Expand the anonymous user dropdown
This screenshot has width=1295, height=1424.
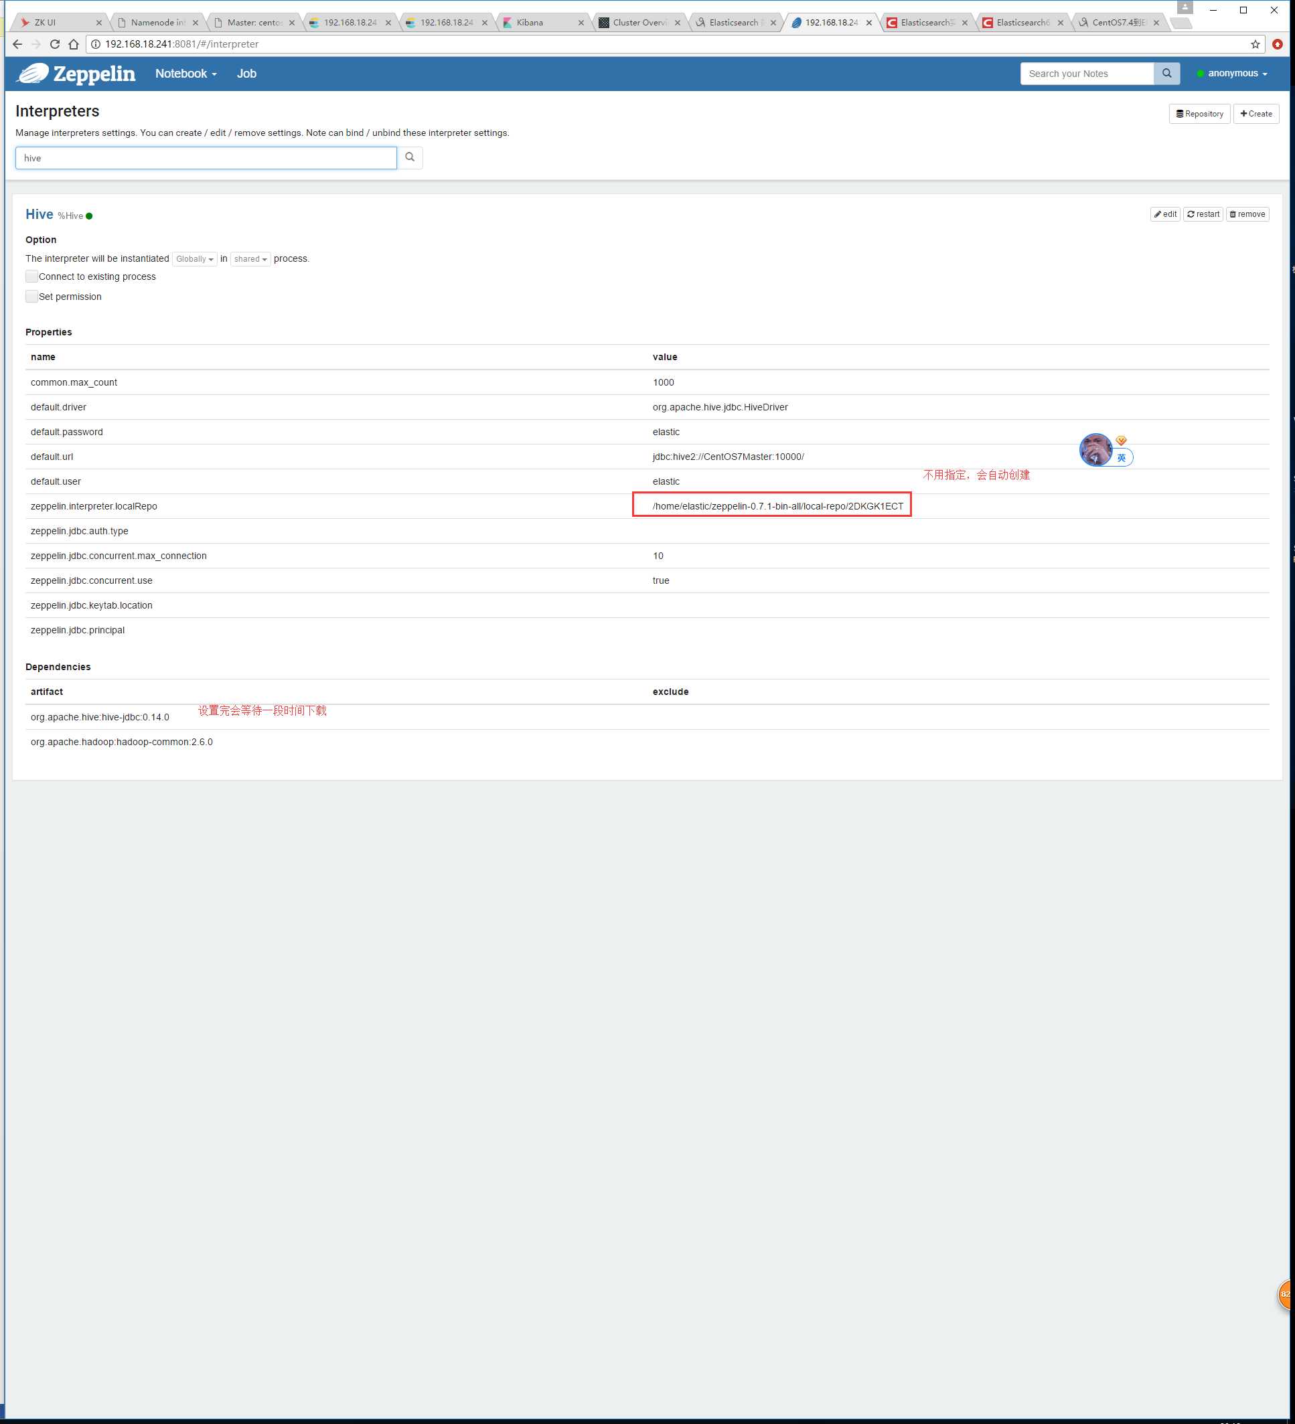pyautogui.click(x=1232, y=74)
